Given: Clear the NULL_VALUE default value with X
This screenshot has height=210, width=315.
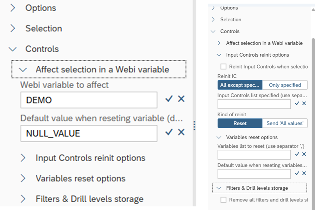Looking at the screenshot, I should coord(181,132).
